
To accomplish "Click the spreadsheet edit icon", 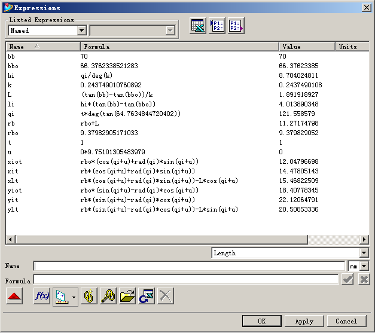I will click(198, 26).
